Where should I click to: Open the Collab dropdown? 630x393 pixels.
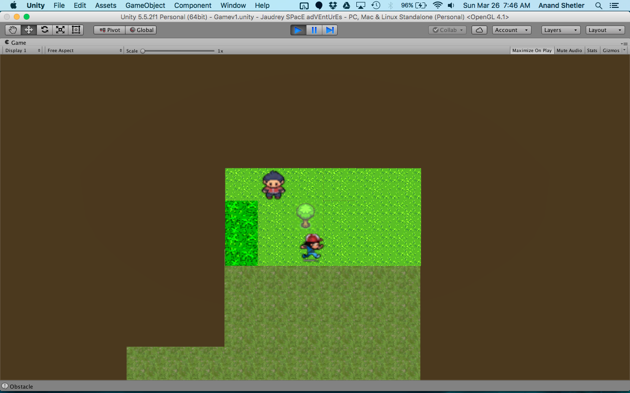pos(447,30)
